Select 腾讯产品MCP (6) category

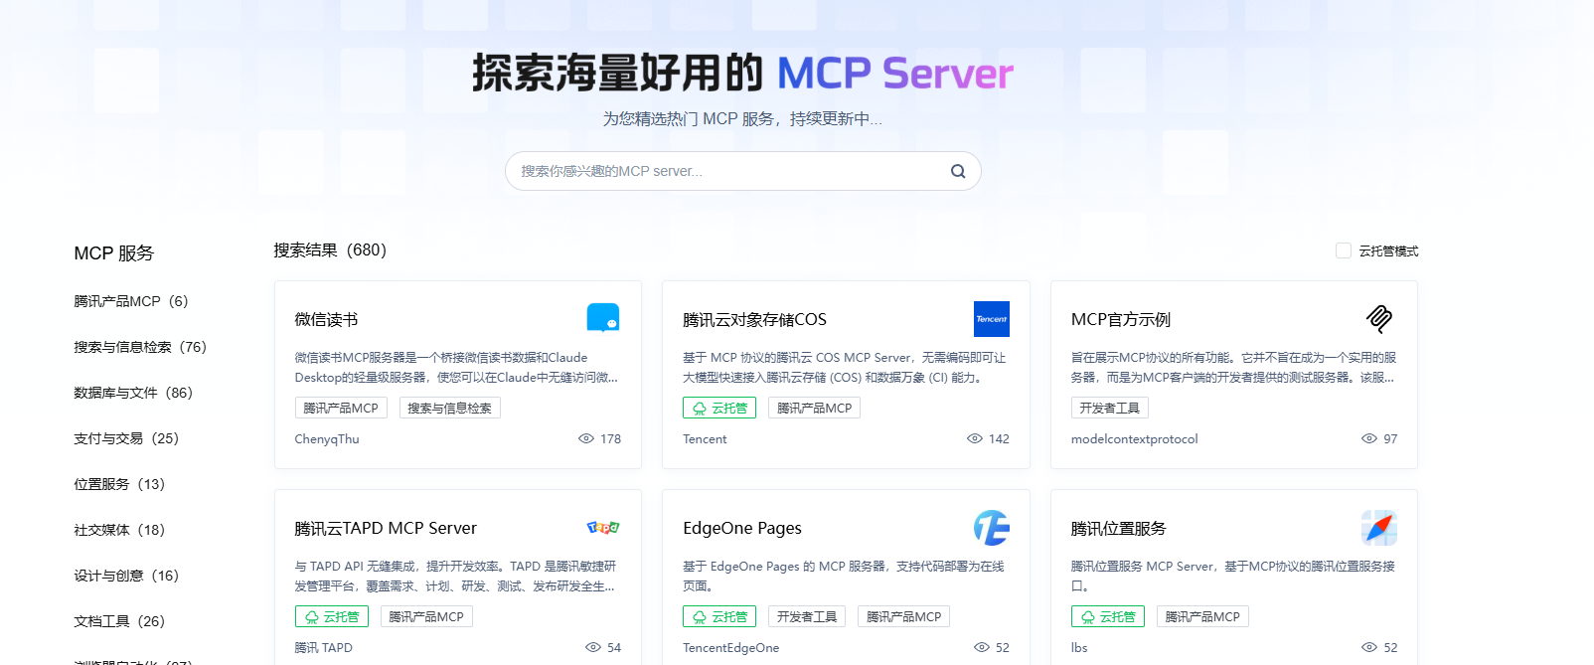[130, 301]
